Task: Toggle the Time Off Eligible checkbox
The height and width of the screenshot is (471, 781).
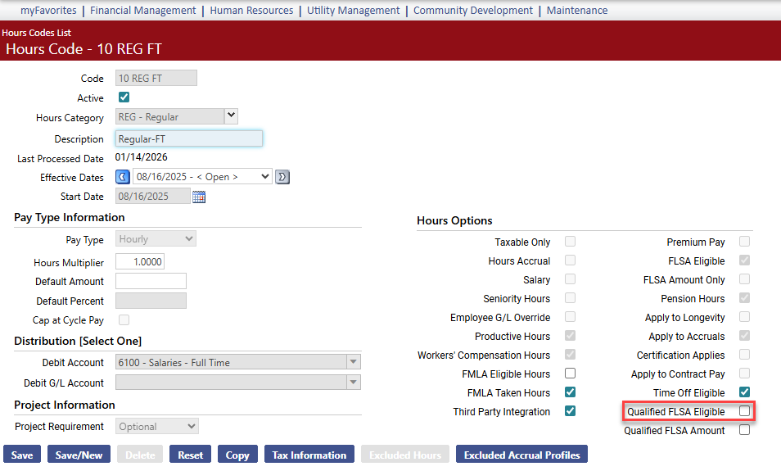Action: (744, 392)
